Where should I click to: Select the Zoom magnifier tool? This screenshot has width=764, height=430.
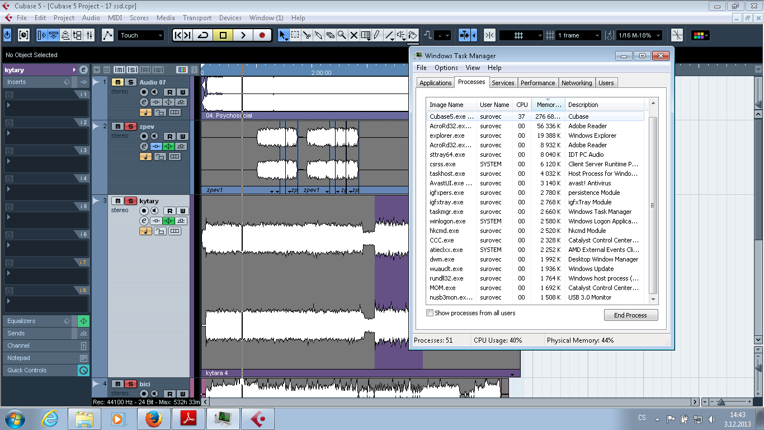coord(342,35)
